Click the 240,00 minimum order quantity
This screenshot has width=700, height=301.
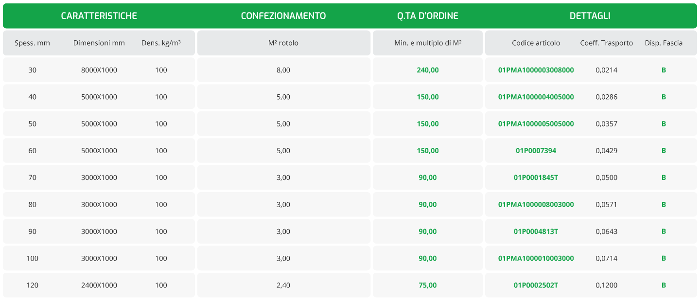point(428,70)
